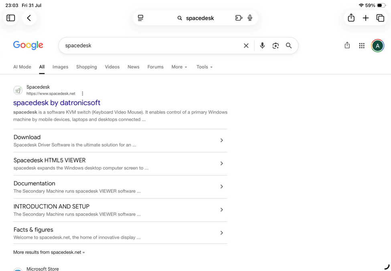Click the Spacedesk site name text

[x=38, y=87]
